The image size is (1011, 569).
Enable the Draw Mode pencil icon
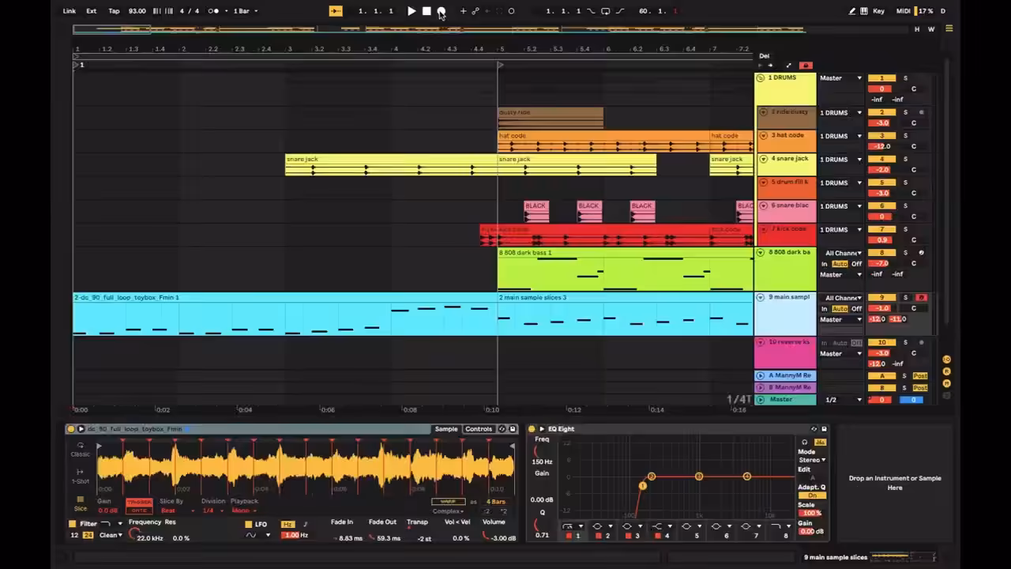coord(851,11)
